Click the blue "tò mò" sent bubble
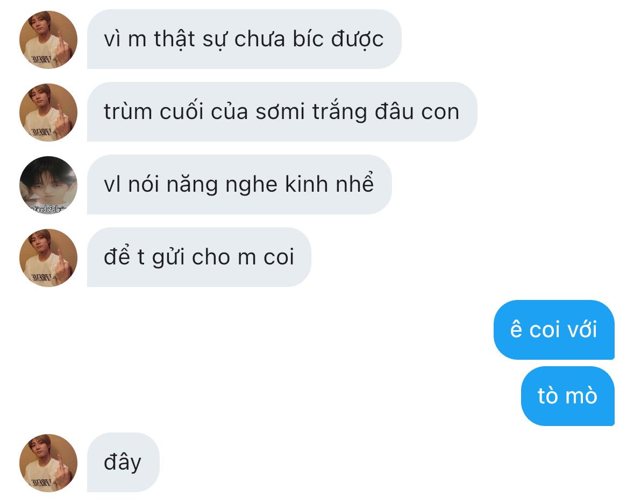 [568, 396]
